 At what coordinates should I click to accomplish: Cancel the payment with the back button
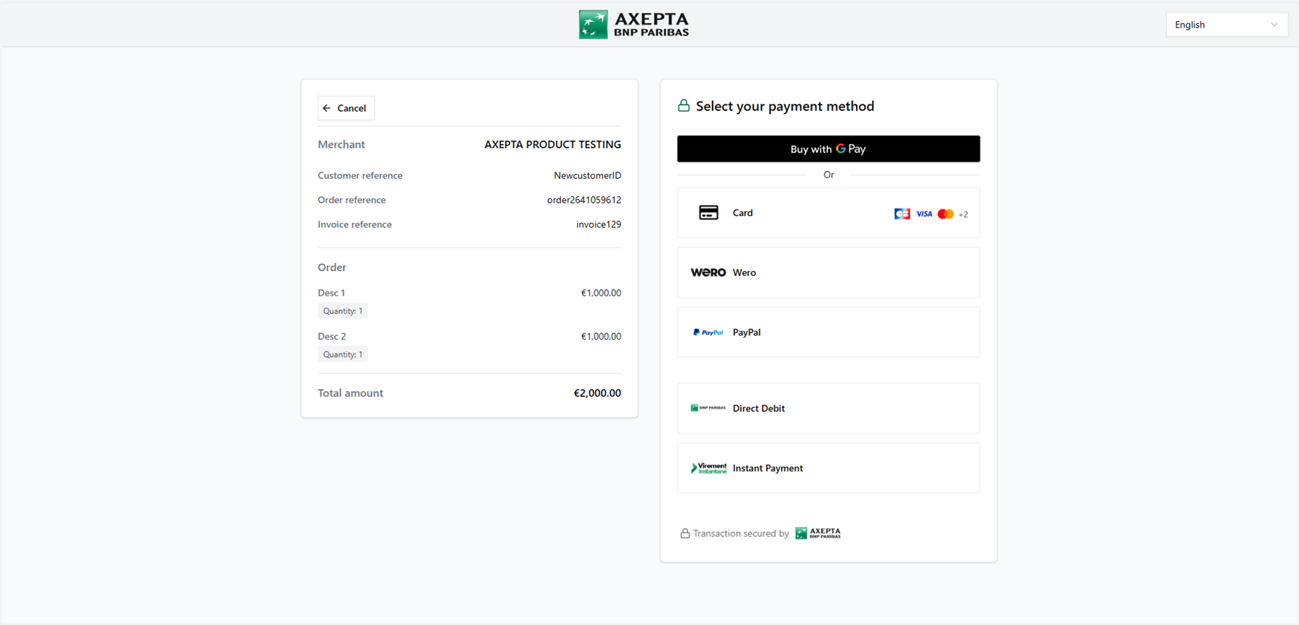[x=346, y=108]
